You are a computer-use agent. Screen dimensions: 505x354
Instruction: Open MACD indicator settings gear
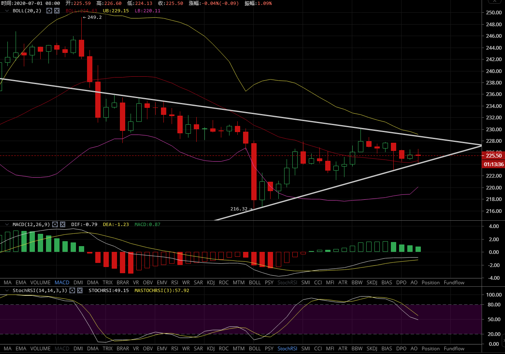pos(55,224)
